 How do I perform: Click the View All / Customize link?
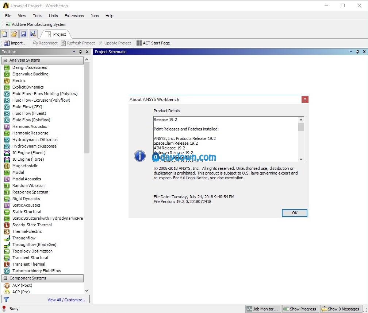click(67, 300)
